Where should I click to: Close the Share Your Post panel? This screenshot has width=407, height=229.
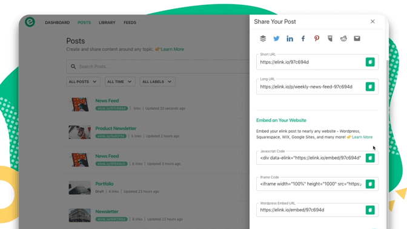372,22
